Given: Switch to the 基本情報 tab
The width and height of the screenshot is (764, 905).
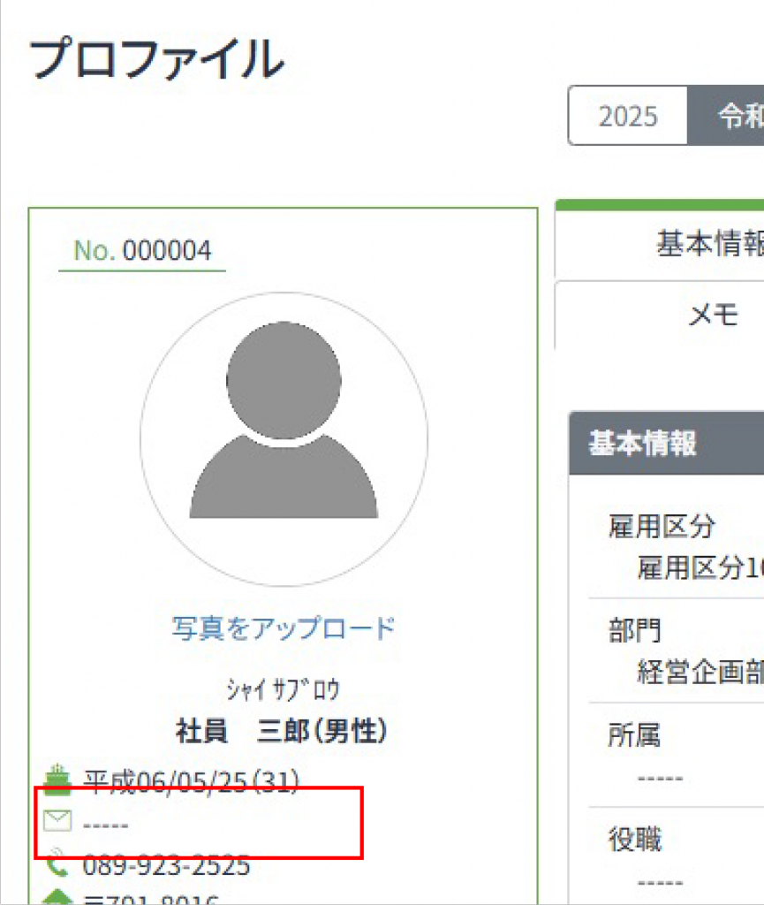Looking at the screenshot, I should [x=707, y=243].
